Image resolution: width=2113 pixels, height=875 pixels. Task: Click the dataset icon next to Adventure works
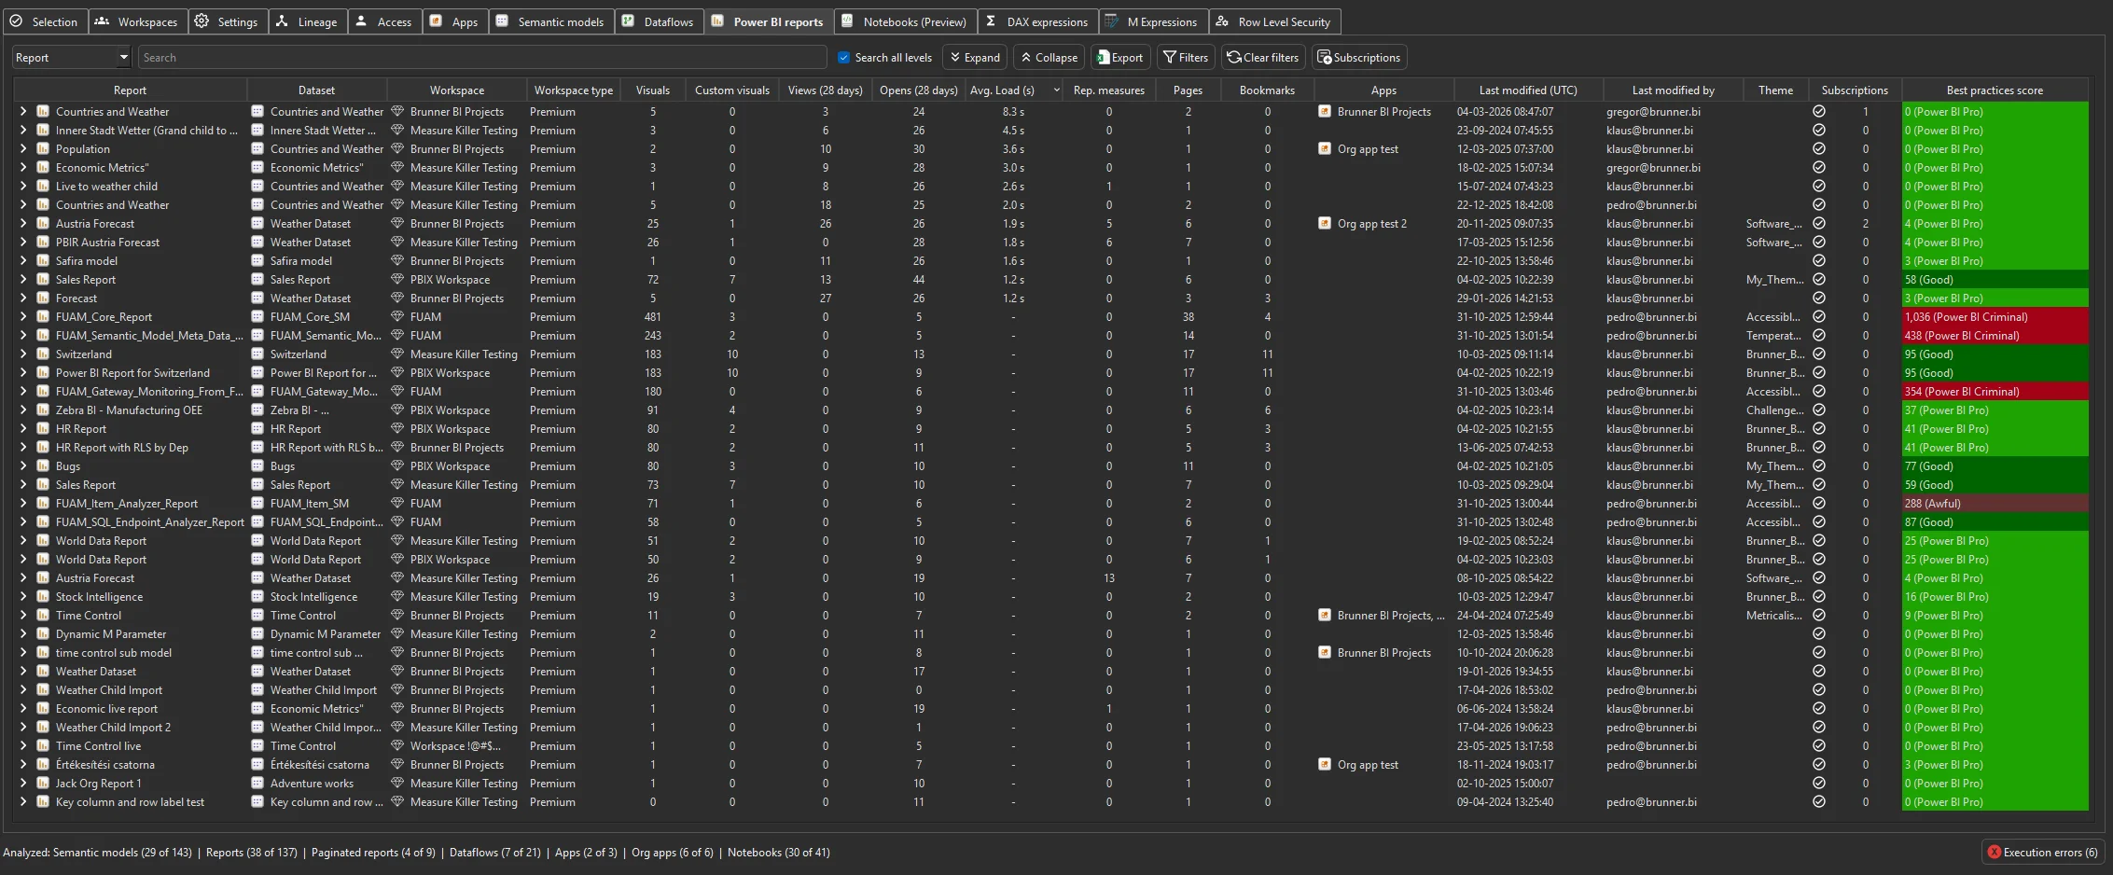257,784
